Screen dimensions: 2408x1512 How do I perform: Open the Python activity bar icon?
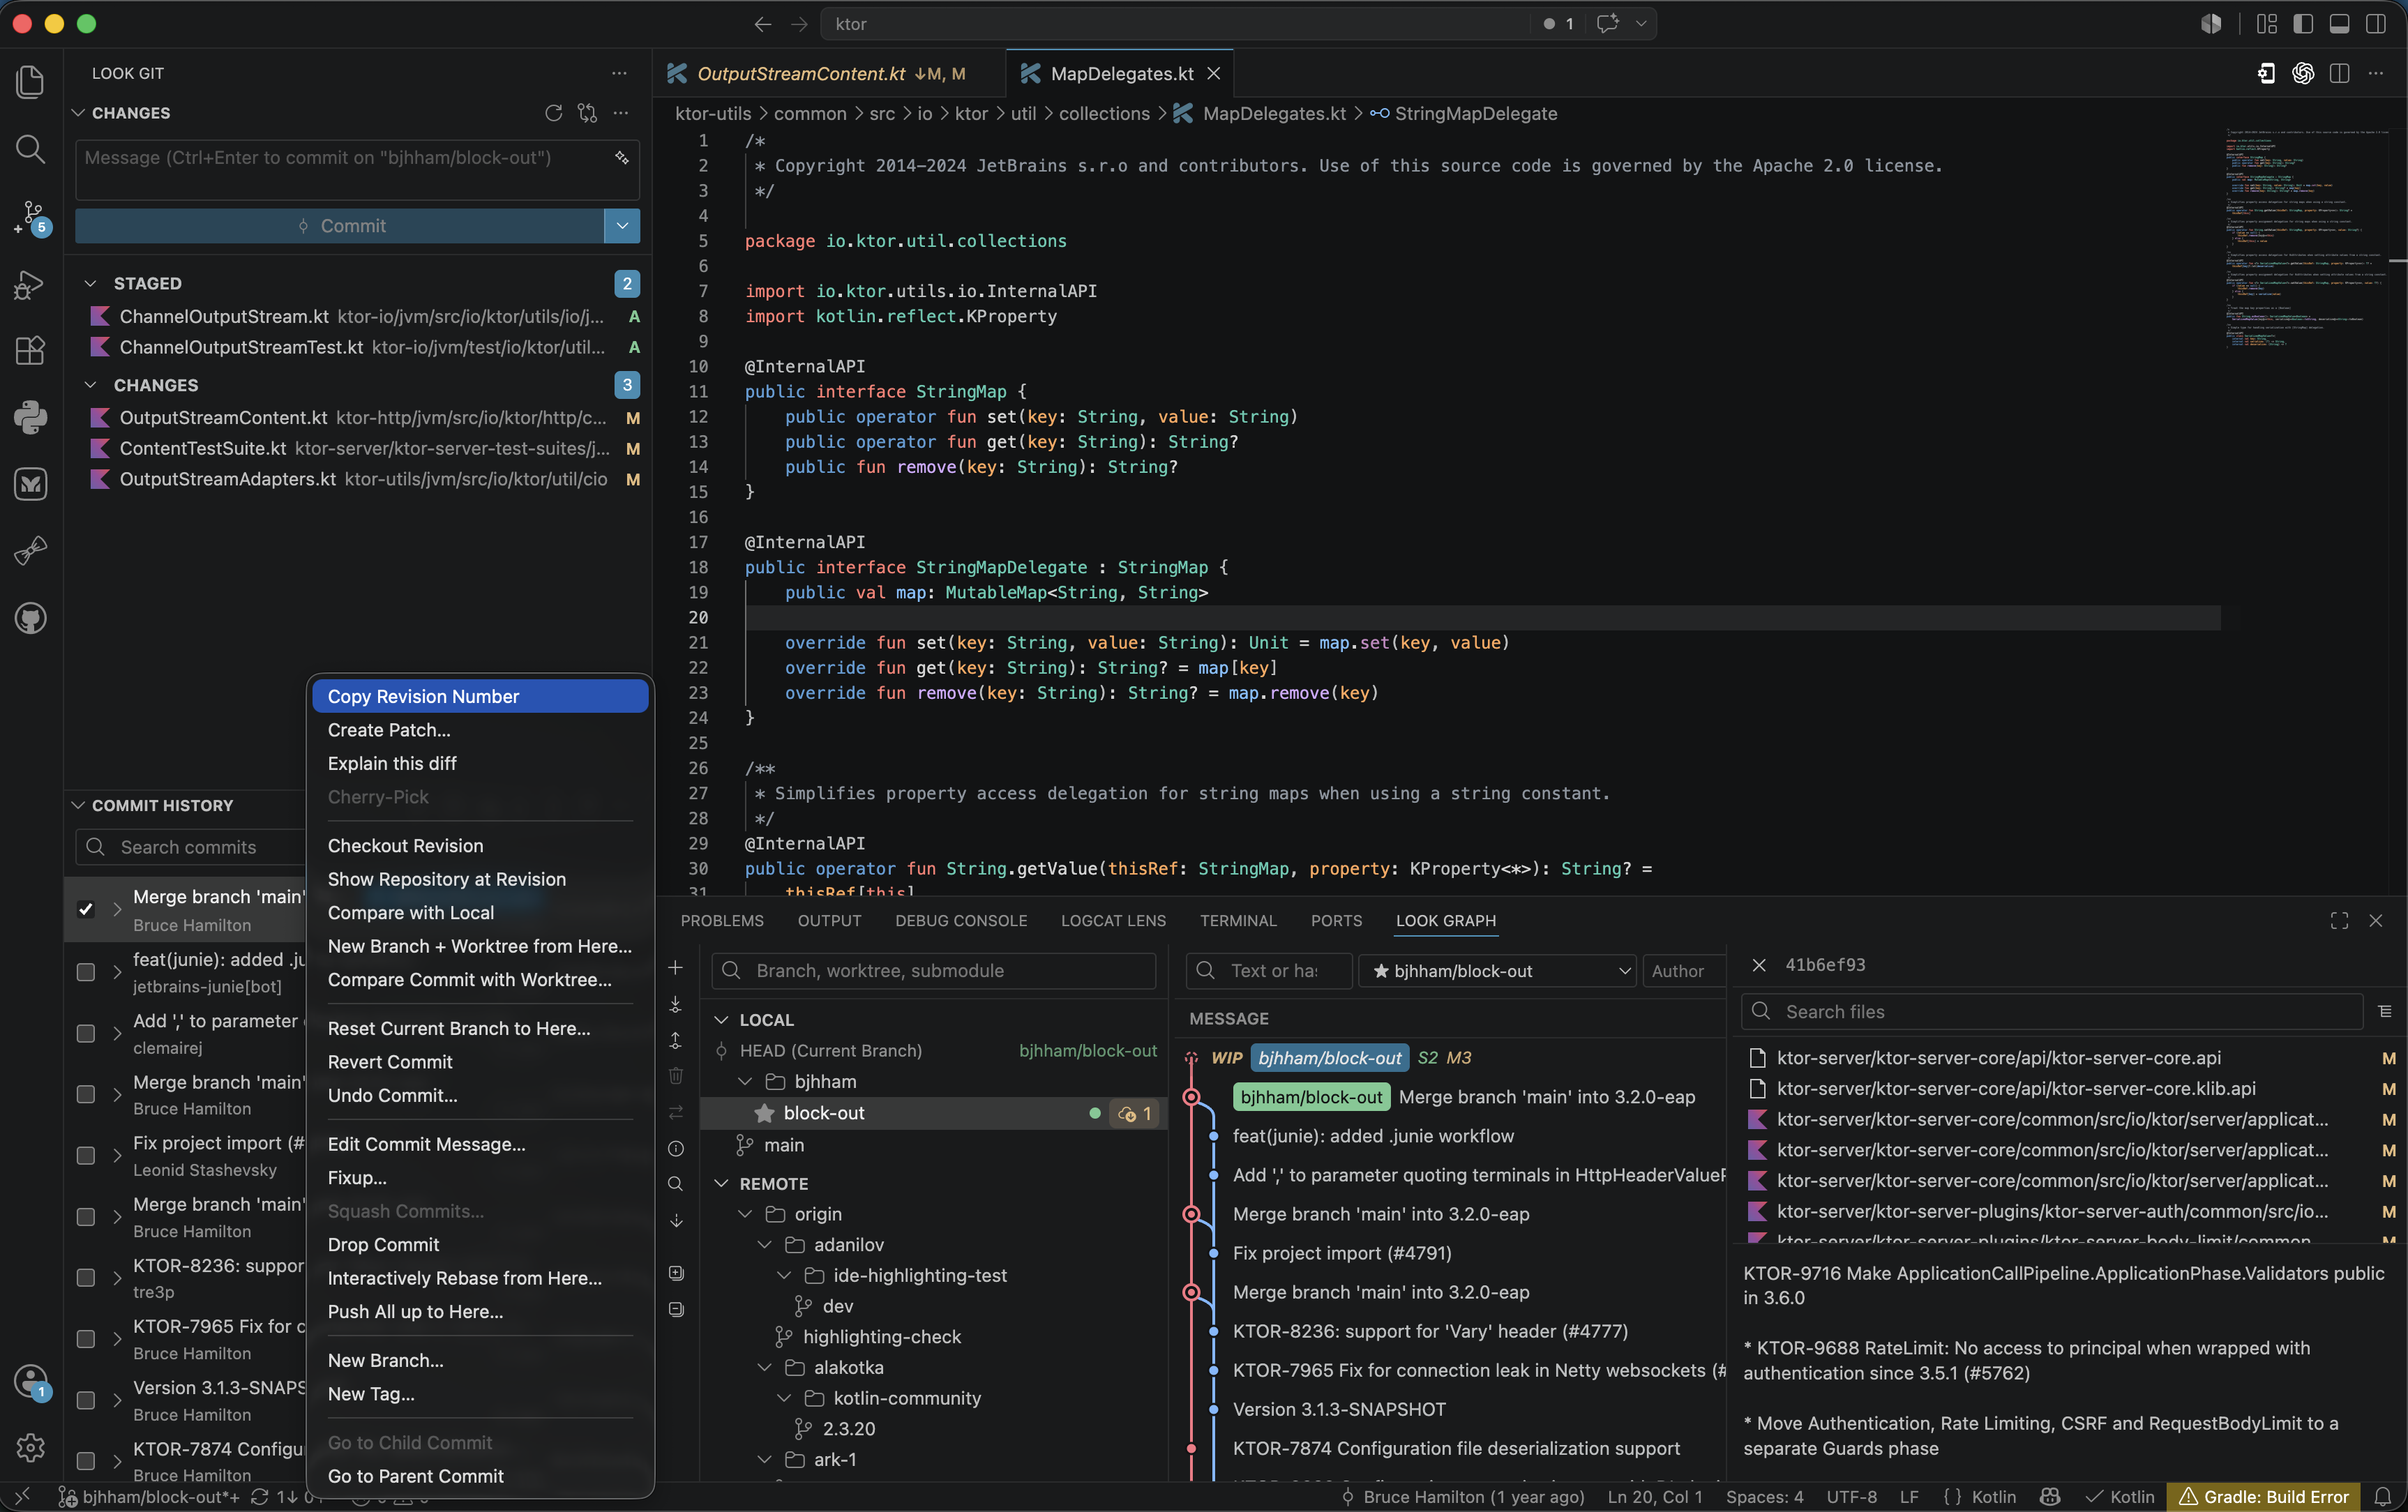point(30,417)
